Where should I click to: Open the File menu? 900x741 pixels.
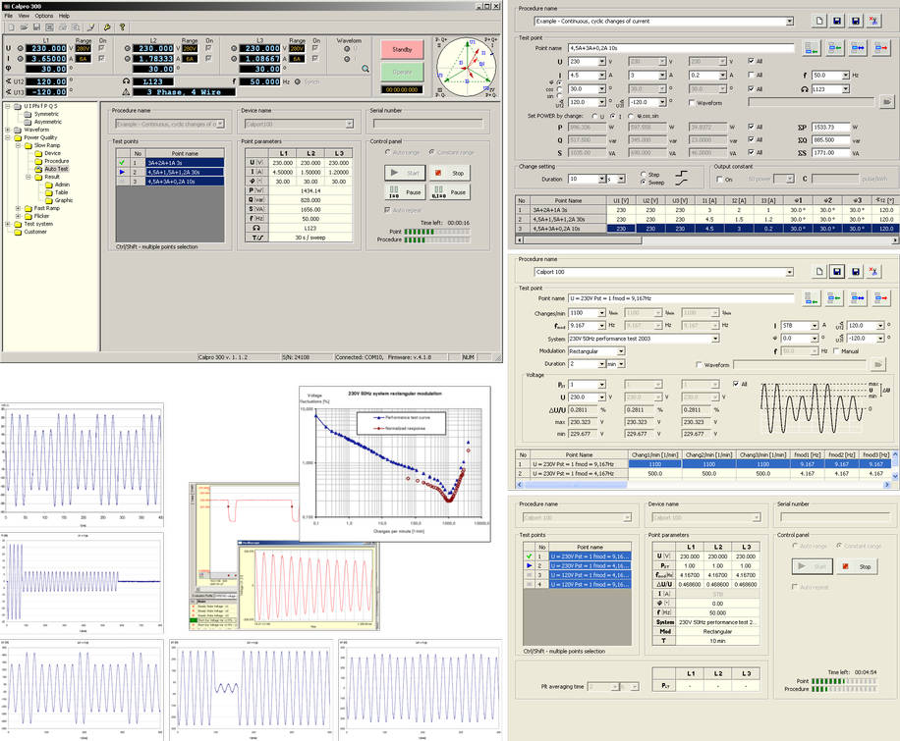[x=9, y=16]
